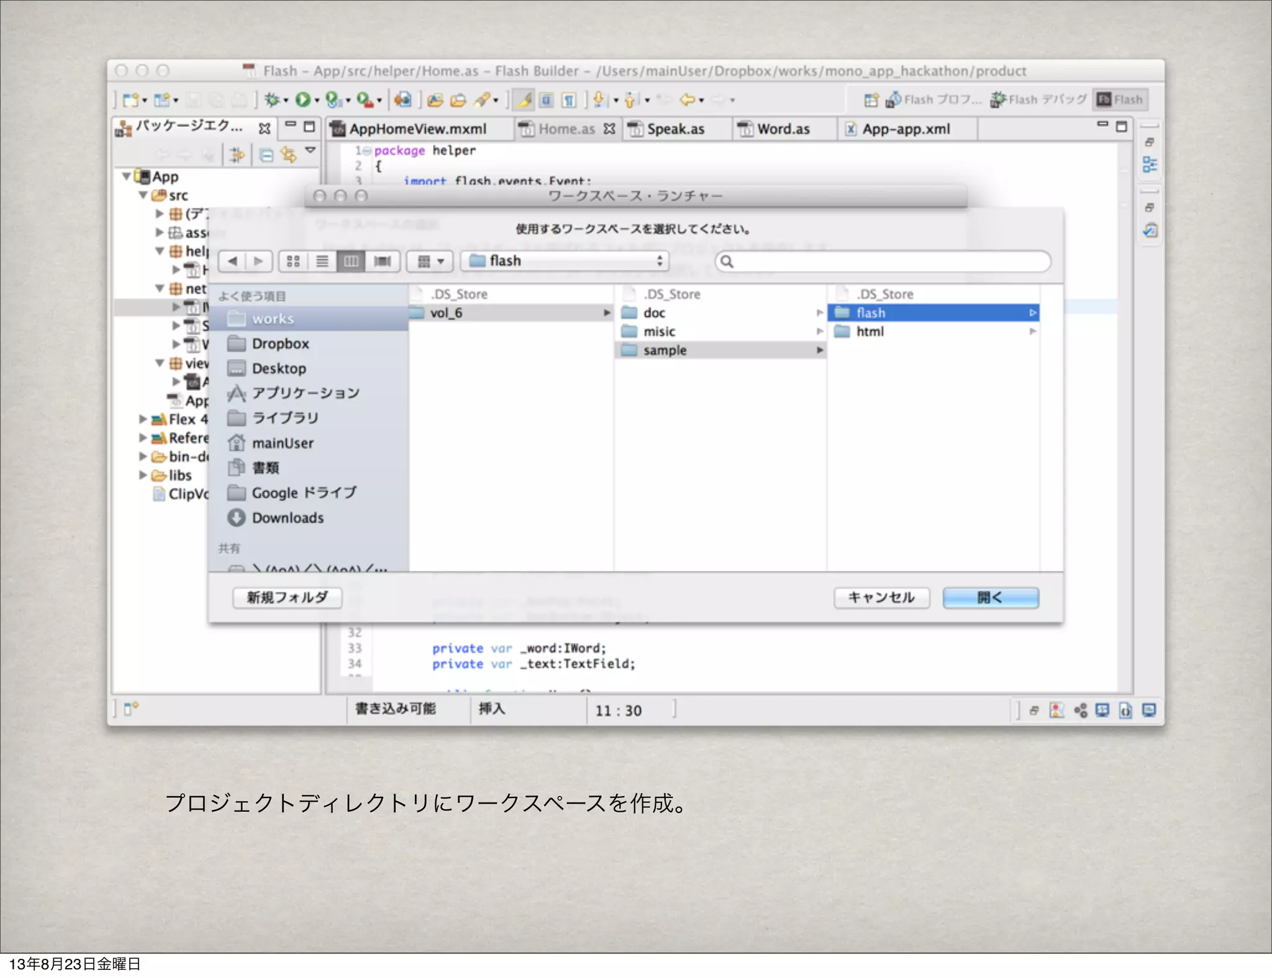Select Applications (アプリケーション) in the sidebar
1272x978 pixels.
coord(309,393)
